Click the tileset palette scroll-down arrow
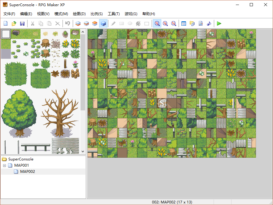The height and width of the screenshot is (205, 273). pos(83,152)
